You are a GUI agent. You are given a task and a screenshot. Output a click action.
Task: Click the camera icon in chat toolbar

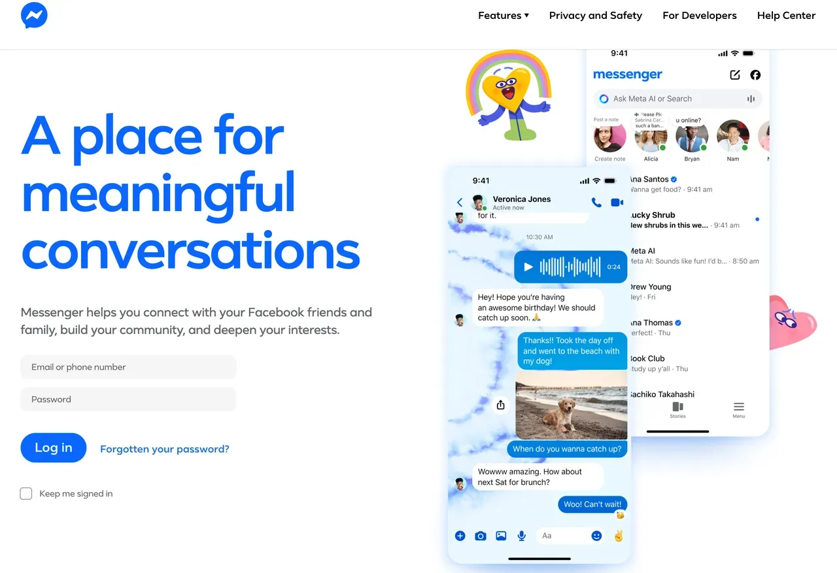pyautogui.click(x=481, y=536)
